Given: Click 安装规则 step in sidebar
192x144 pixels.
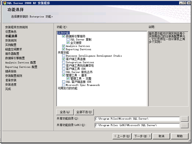Looking at the screenshot, I should click(11, 40).
